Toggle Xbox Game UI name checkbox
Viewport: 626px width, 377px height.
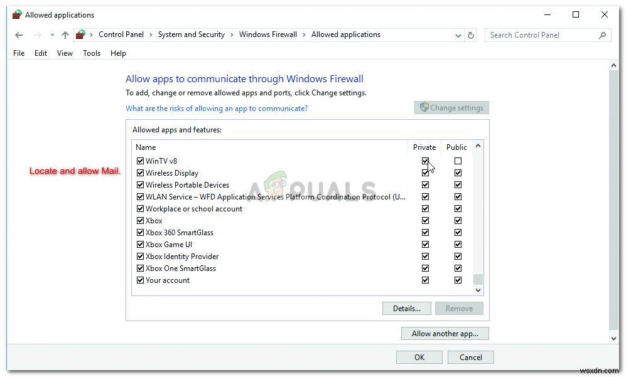pyautogui.click(x=140, y=245)
